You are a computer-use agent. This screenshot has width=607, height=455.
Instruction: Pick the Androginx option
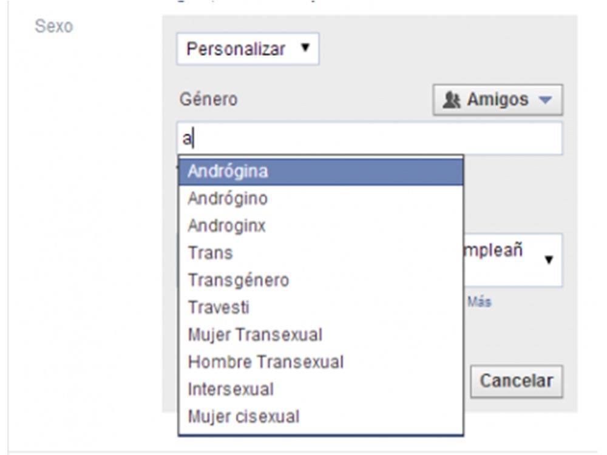pos(321,226)
